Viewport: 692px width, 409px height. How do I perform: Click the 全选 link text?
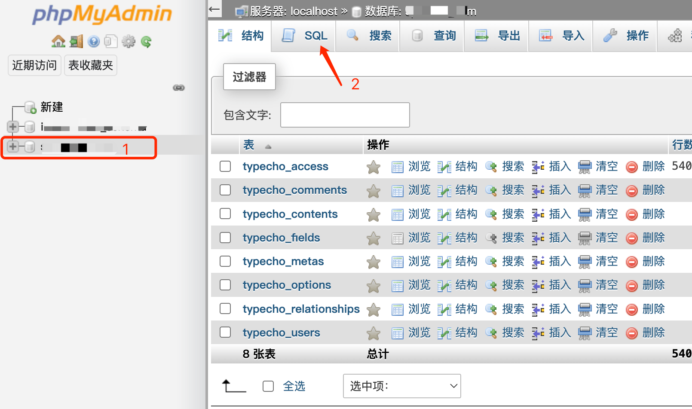[x=294, y=386]
